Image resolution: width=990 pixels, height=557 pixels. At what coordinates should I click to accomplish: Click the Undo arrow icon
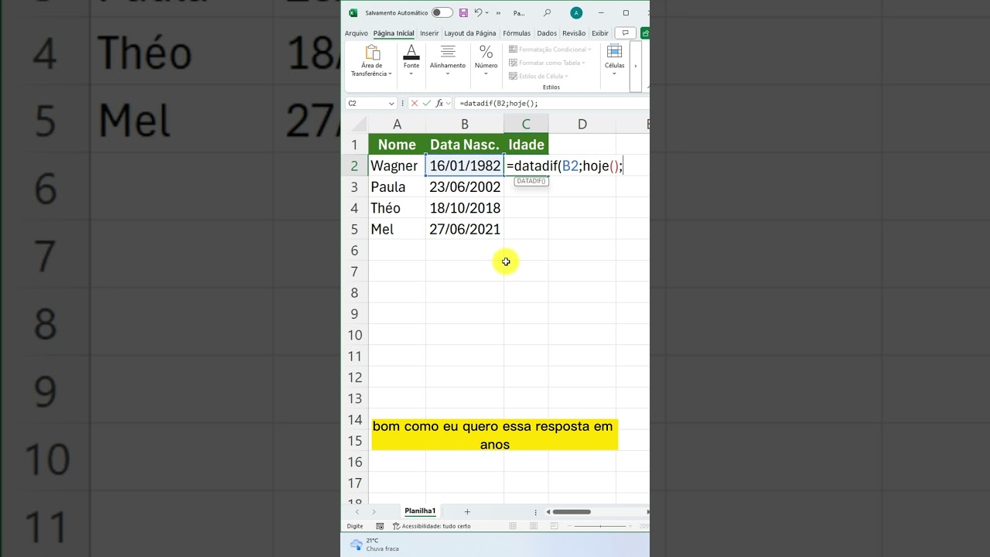click(478, 12)
